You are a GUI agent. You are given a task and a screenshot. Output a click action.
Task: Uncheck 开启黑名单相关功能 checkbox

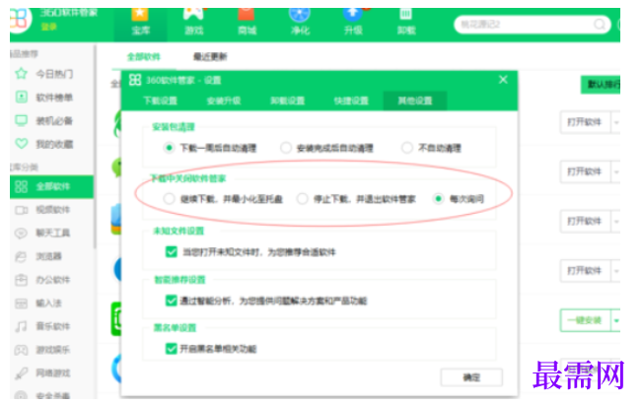click(171, 349)
